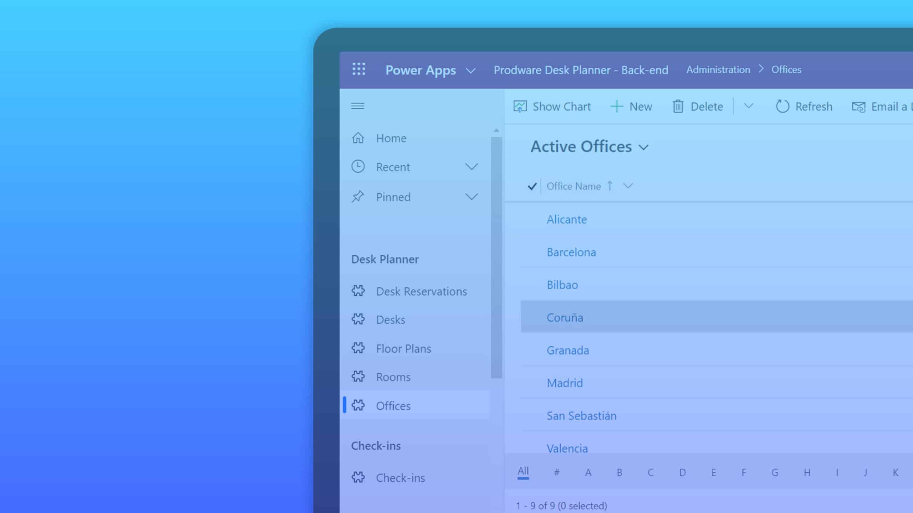The width and height of the screenshot is (913, 513).
Task: Click the Show Chart icon
Action: point(520,106)
